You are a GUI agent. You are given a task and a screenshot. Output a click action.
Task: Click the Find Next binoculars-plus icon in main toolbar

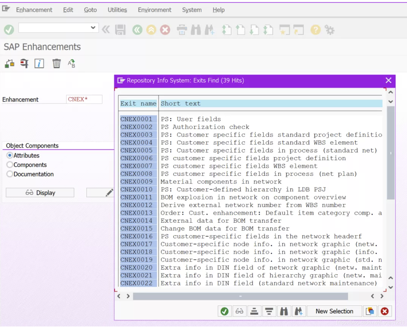[210, 30]
